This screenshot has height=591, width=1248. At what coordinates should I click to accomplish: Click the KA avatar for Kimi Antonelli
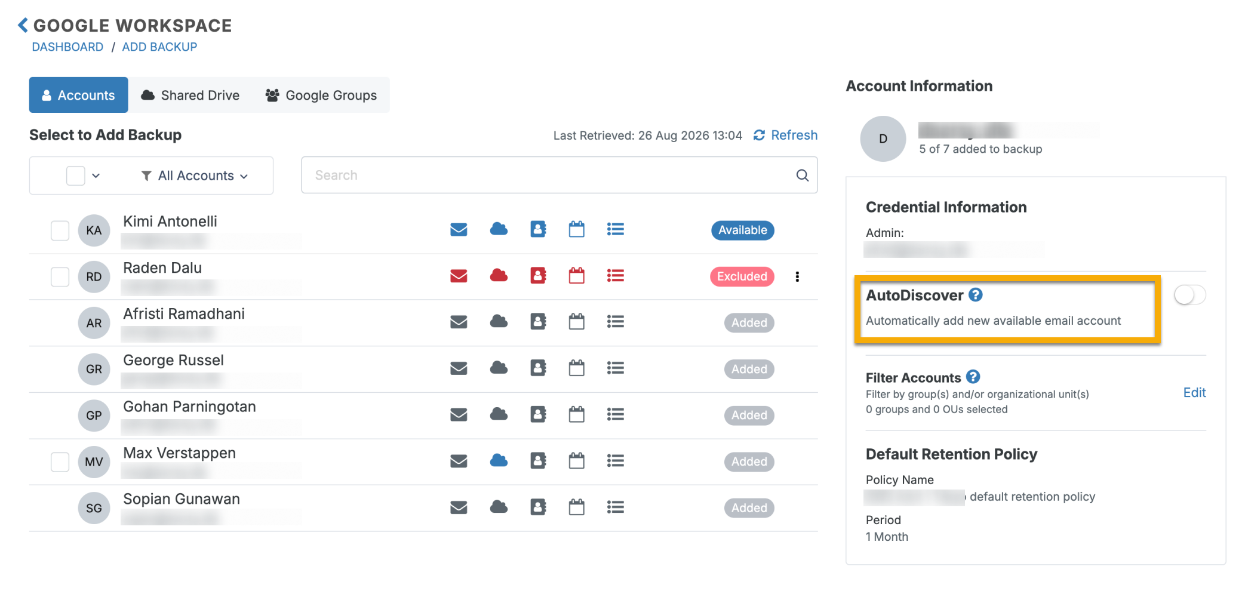[x=94, y=230]
